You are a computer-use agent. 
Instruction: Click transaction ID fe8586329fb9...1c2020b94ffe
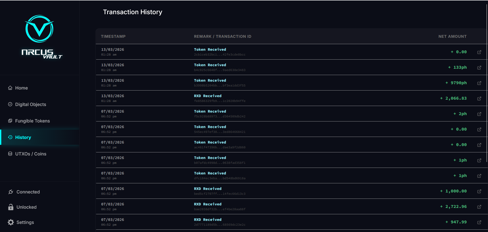point(220,101)
